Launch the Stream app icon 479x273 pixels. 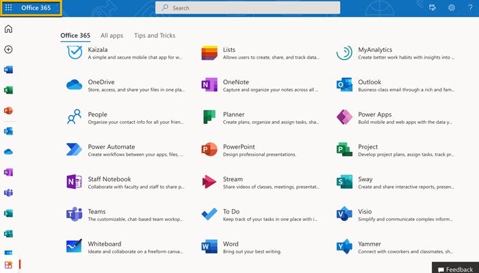(x=209, y=182)
